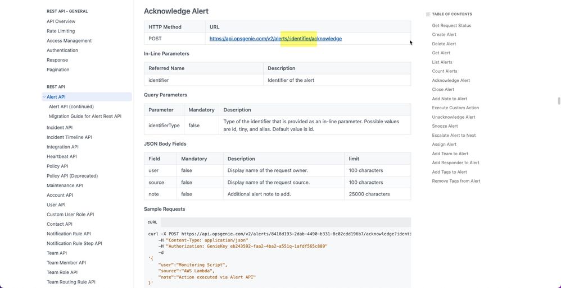Click the Acknowledge Alert heading

click(x=176, y=11)
